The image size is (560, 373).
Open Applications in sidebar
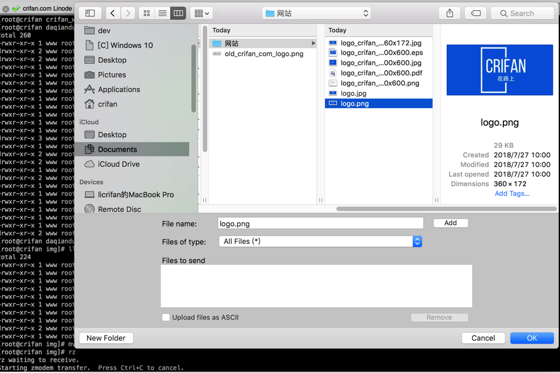click(132, 89)
